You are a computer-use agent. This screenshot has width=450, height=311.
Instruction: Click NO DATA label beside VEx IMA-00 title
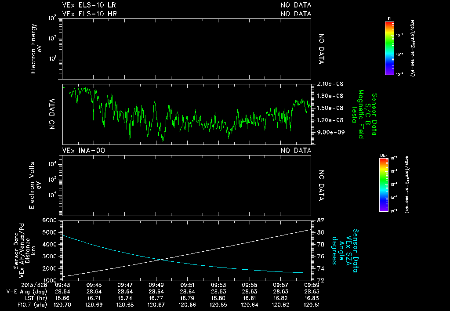296,151
